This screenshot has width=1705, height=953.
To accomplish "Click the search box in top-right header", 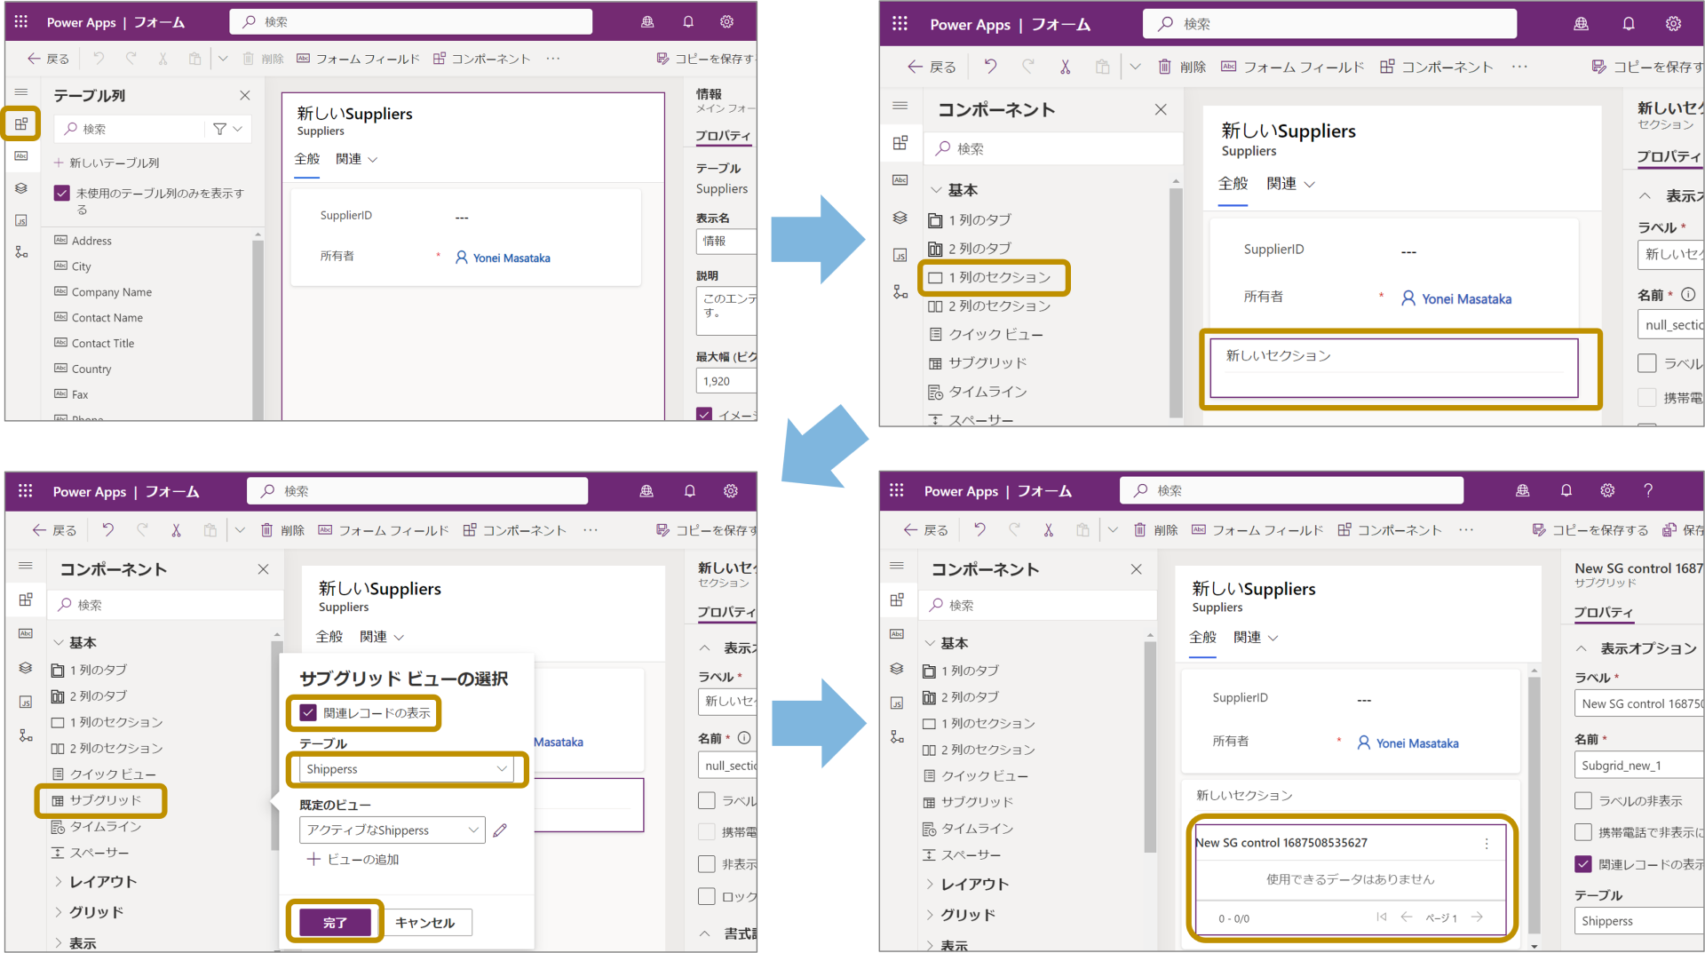I will pyautogui.click(x=1330, y=24).
